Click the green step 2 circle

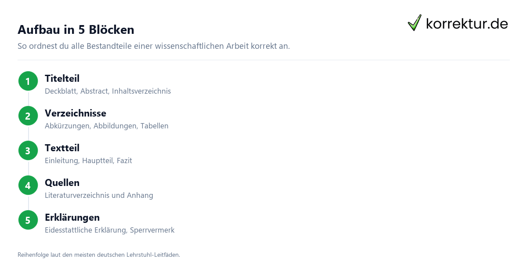point(28,116)
